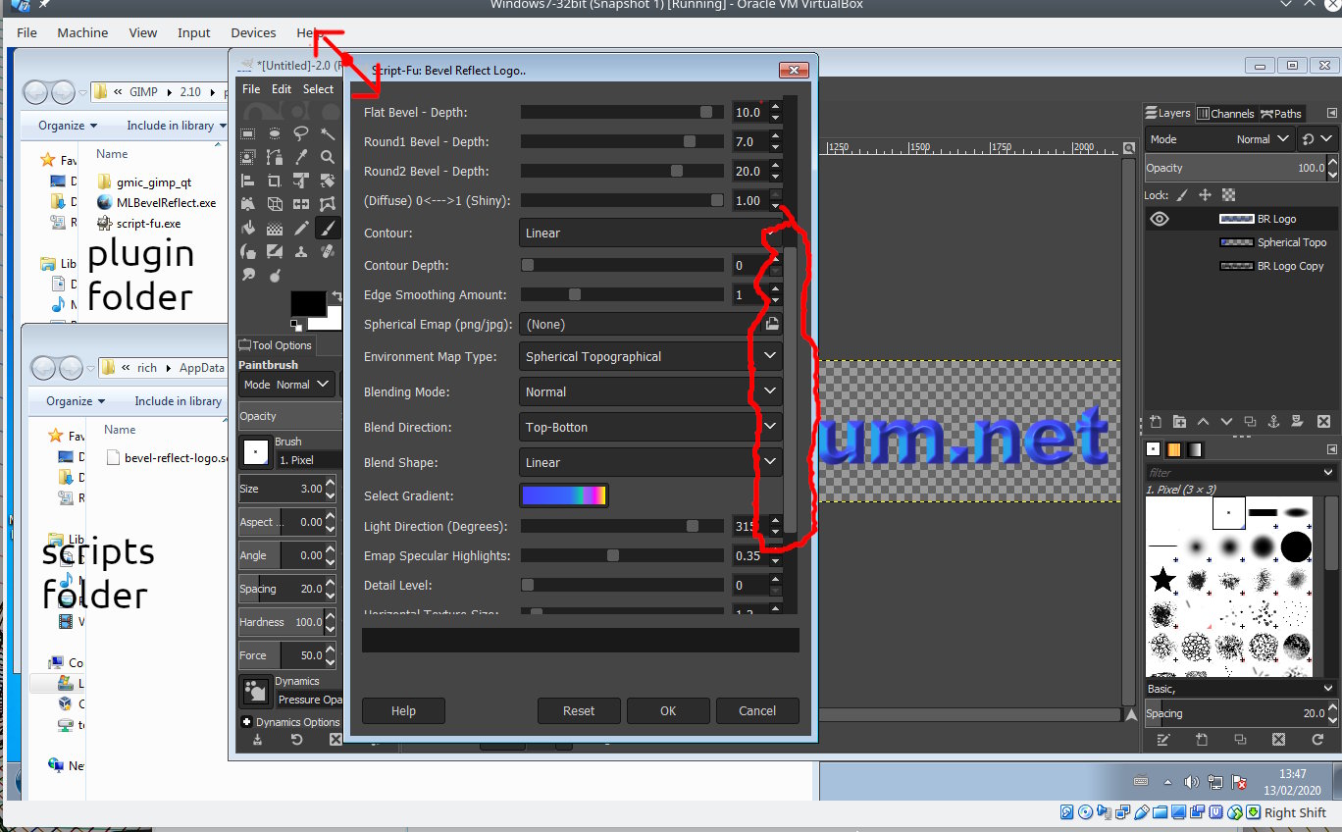Screen dimensions: 1342x832
Task: Open the Paintbrush Mode dropdown
Action: pos(287,385)
